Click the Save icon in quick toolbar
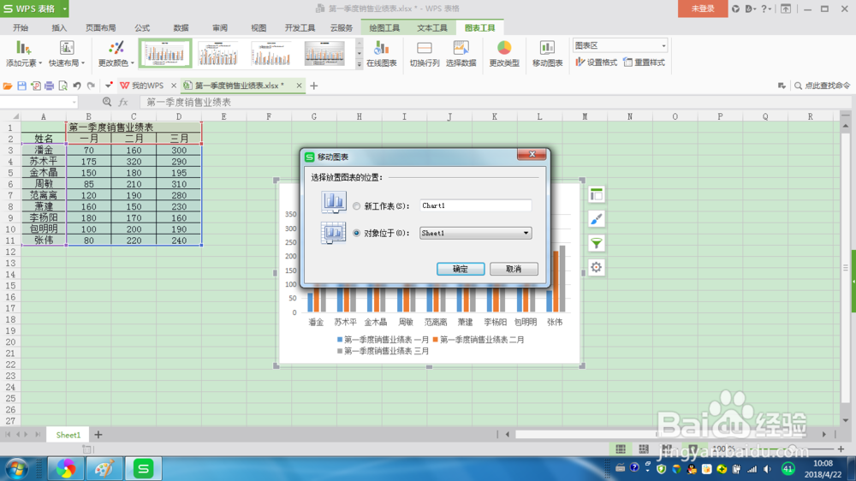Image resolution: width=856 pixels, height=481 pixels. click(22, 86)
